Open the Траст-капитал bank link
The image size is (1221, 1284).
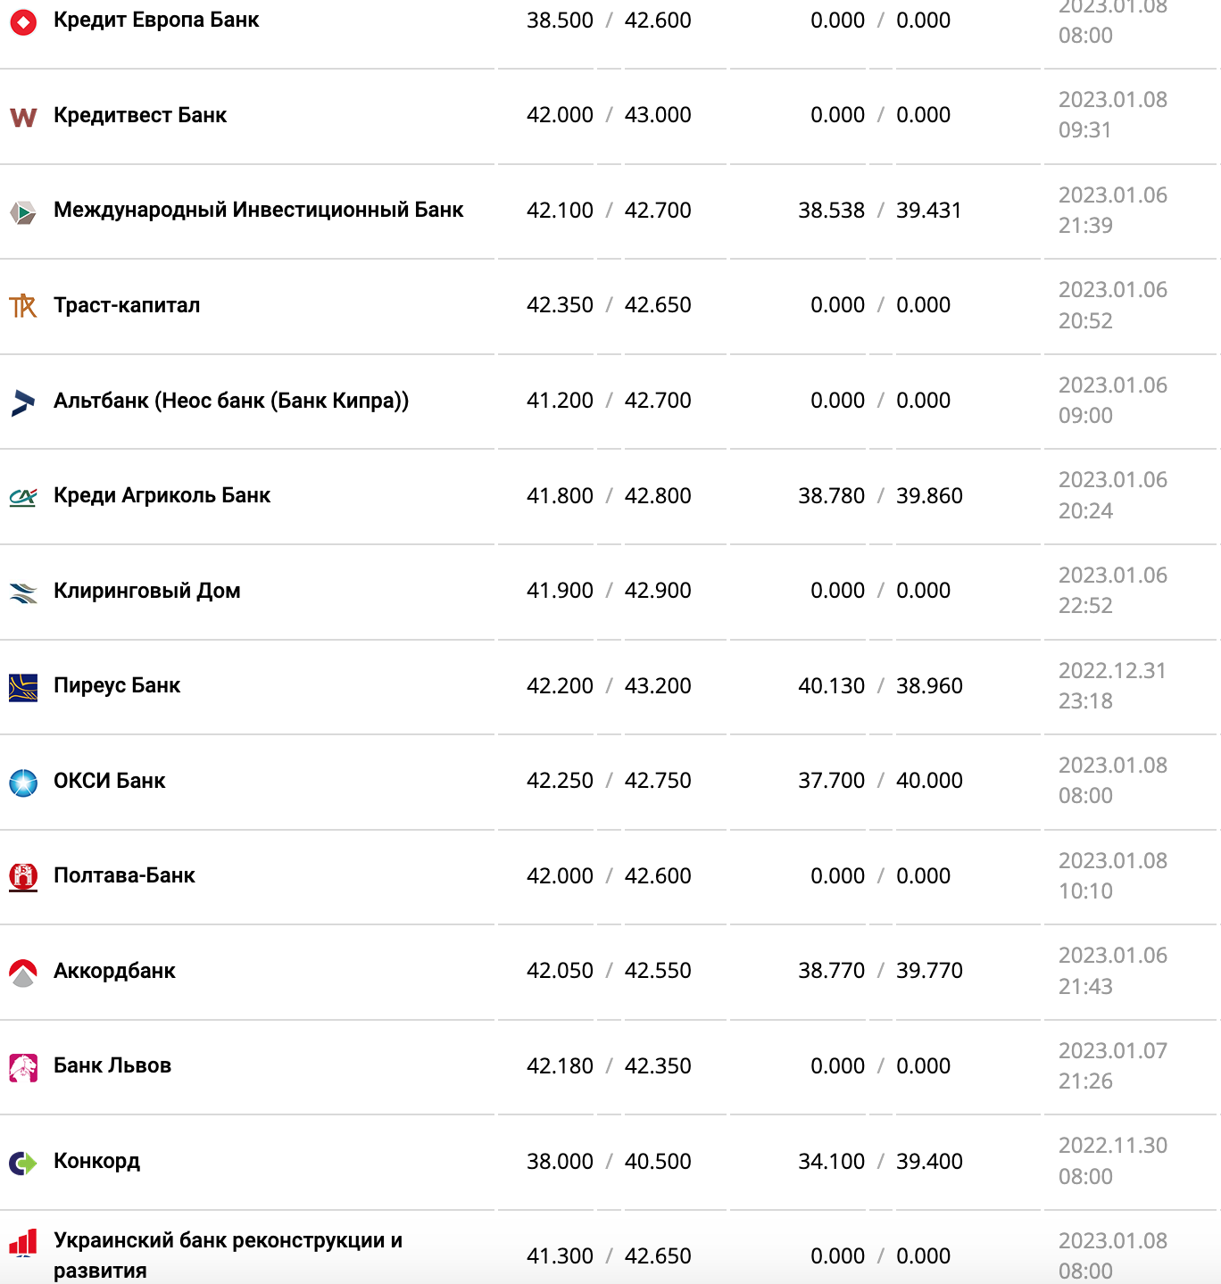pos(127,305)
